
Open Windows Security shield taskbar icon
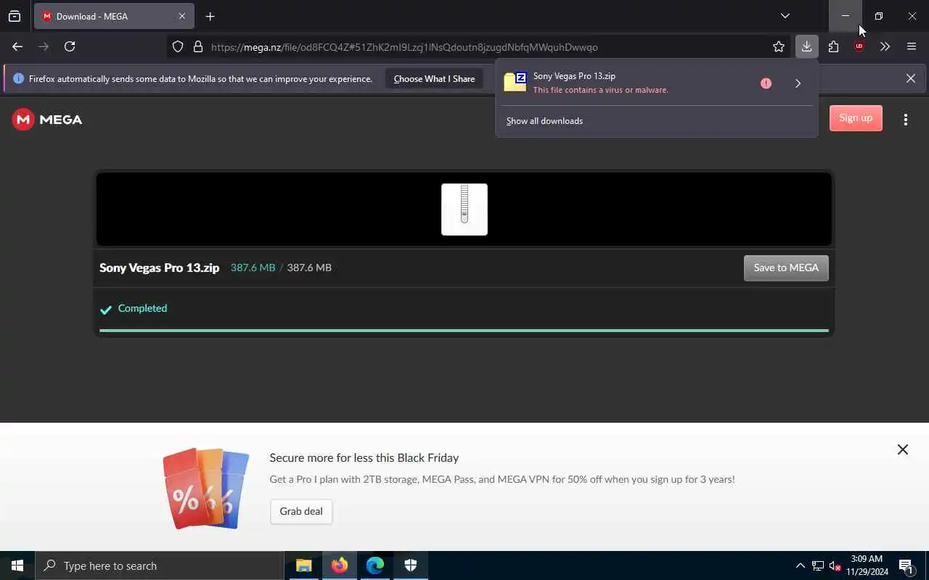tap(411, 565)
